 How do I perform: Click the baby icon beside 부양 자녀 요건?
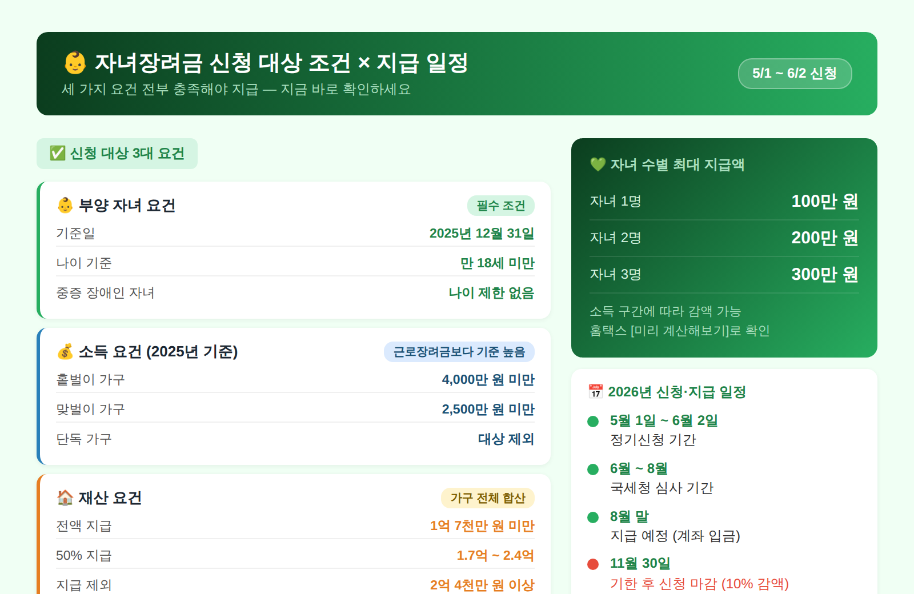tap(65, 206)
